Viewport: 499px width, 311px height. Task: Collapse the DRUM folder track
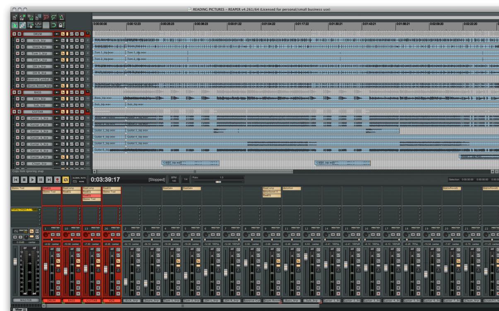(x=88, y=33)
